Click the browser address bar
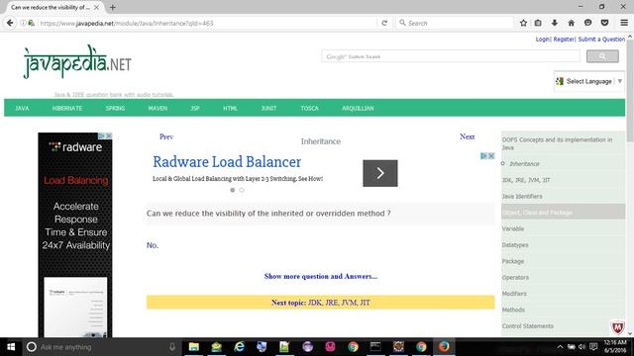Viewport: 634px width, 356px height. (x=206, y=23)
